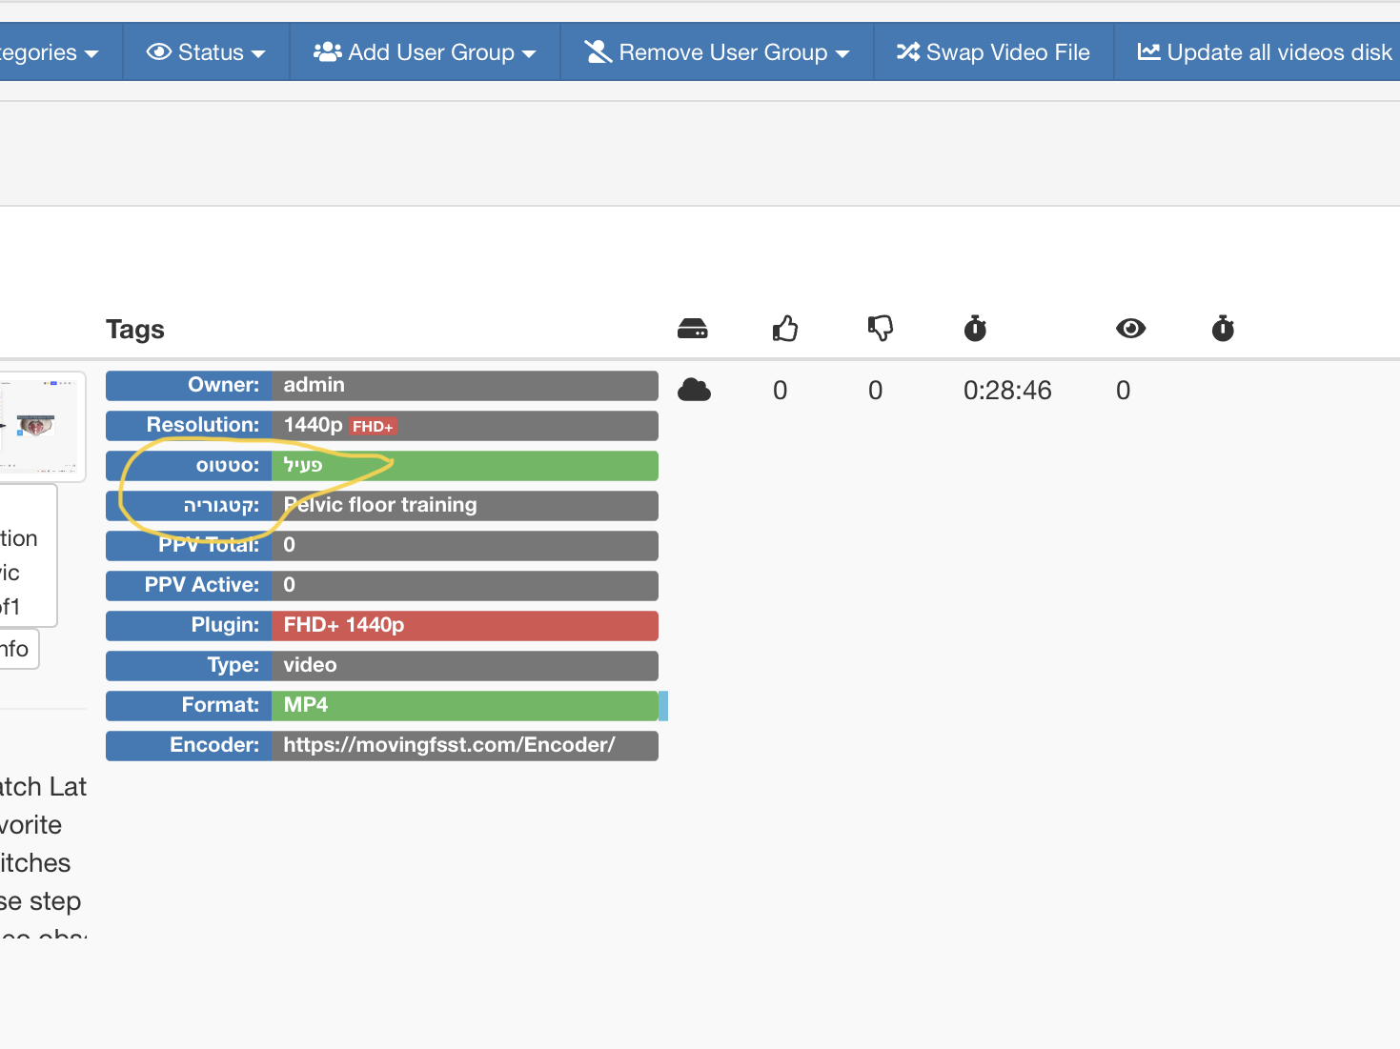This screenshot has height=1049, width=1400.
Task: Click the eye views icon in the stats header
Action: 1130,329
